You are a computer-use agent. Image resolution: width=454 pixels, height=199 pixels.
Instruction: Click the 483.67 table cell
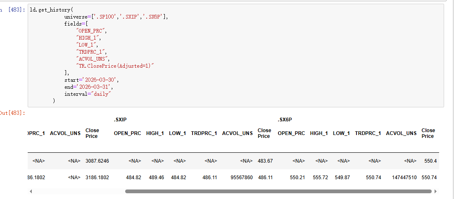point(265,161)
